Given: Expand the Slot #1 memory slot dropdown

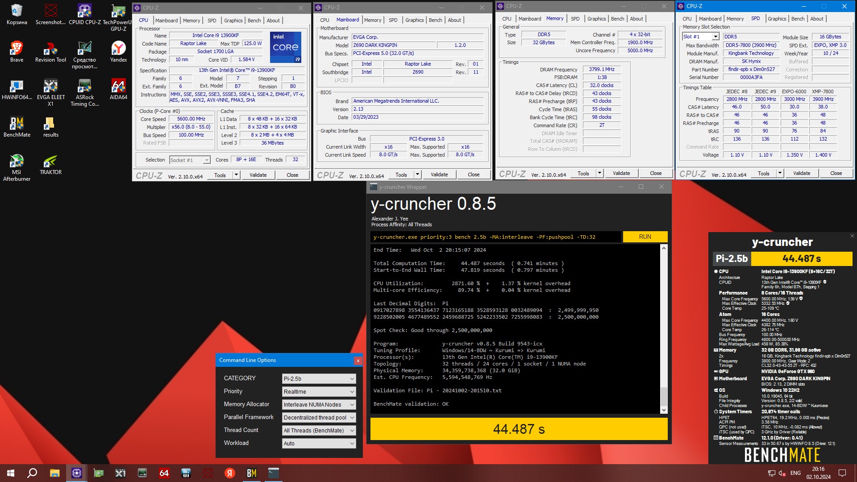Looking at the screenshot, I should pyautogui.click(x=716, y=37).
